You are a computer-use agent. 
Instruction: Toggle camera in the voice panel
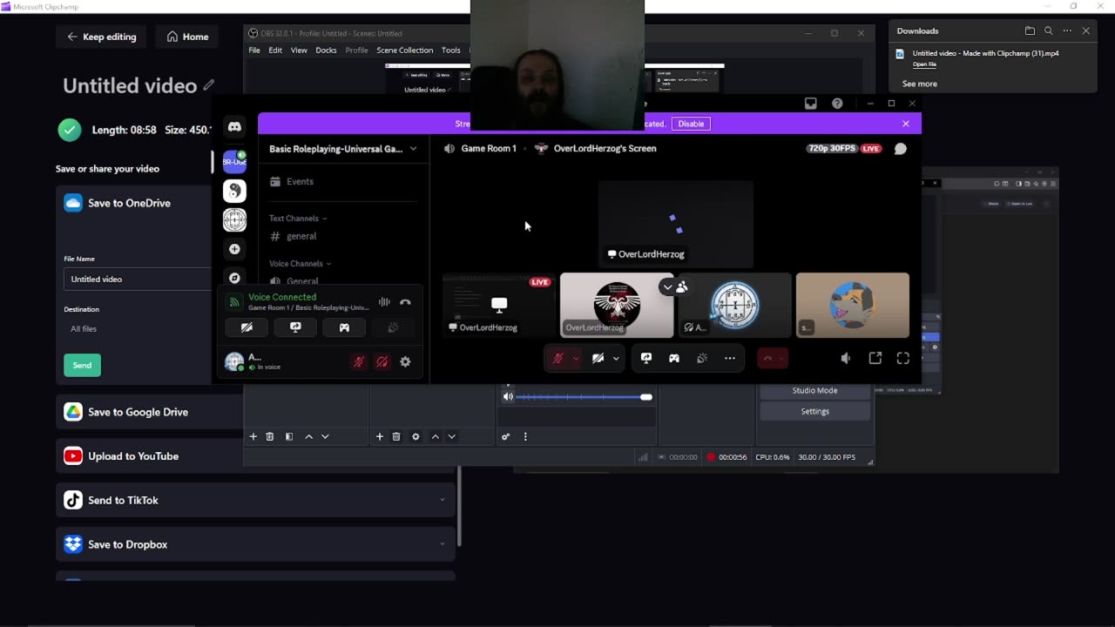click(247, 327)
